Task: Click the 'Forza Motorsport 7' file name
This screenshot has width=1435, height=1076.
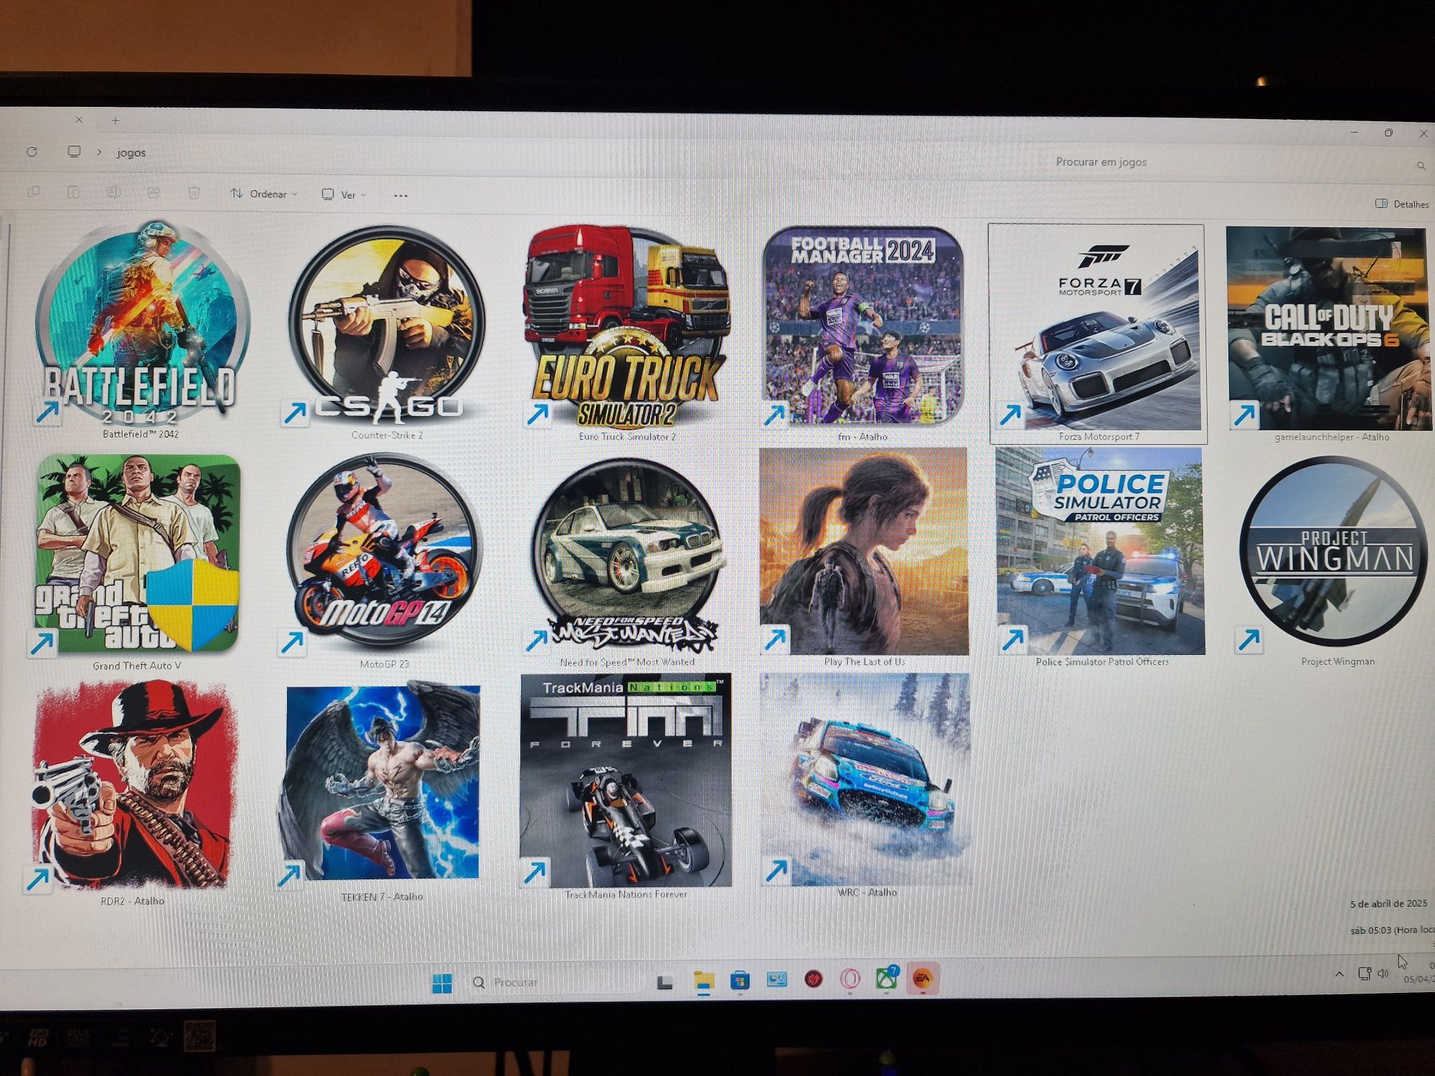Action: coord(1098,436)
